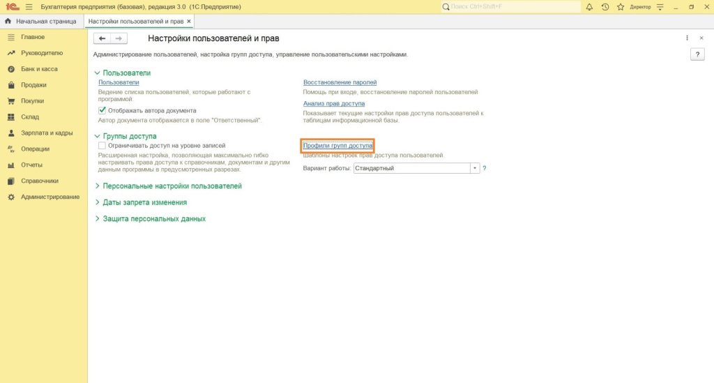714x383 pixels.
Task: Uncheck Отображать автора документа checkbox
Action: [102, 110]
